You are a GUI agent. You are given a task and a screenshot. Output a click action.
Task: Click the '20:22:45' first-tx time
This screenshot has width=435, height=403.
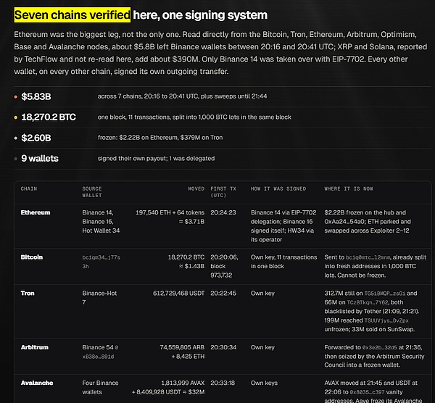[223, 293]
